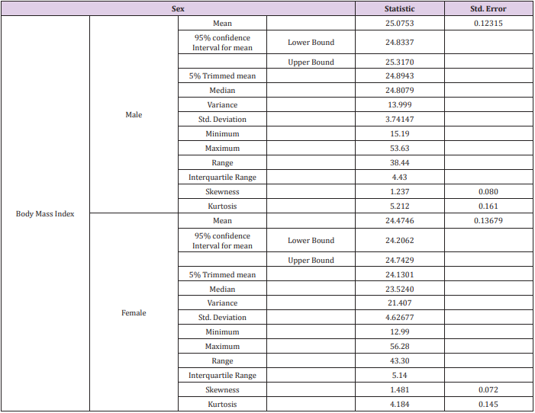Select female std. deviation 4.62677
Viewport: 535px width, 413px height.
[x=400, y=317]
